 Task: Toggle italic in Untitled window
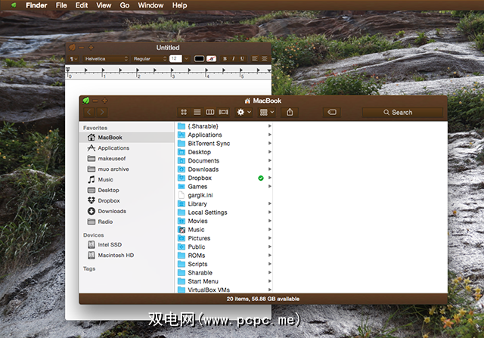coord(234,59)
